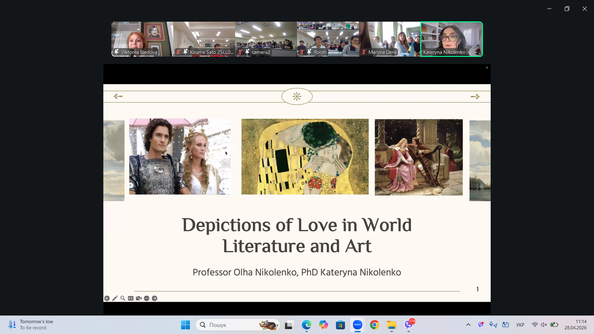Select the camera2 participant video
This screenshot has height=334, width=594.
point(266,39)
